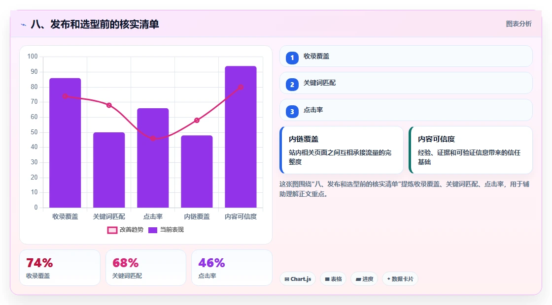Click the 关键词匹配 bar in the chart
552x305 pixels.
(x=109, y=170)
